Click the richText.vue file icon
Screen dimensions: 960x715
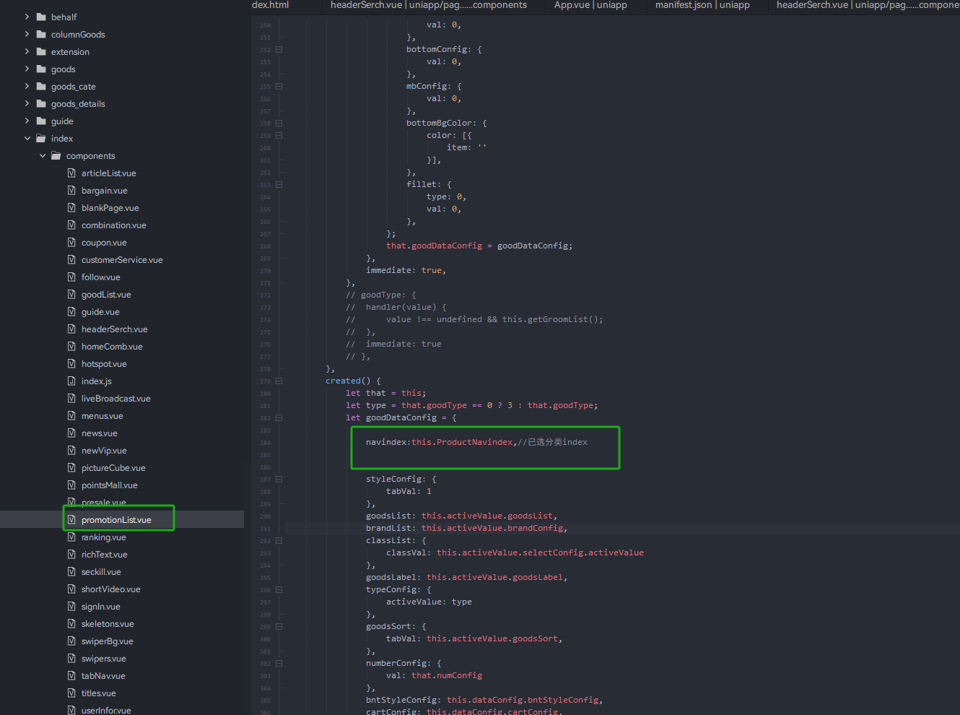pyautogui.click(x=71, y=554)
